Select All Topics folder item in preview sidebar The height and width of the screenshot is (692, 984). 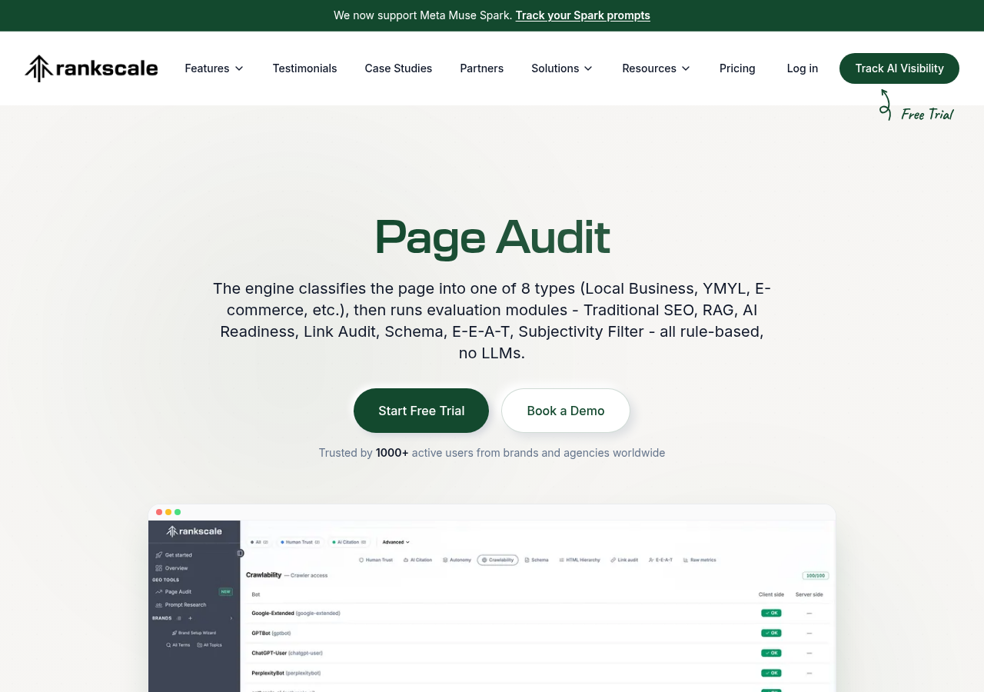point(209,645)
